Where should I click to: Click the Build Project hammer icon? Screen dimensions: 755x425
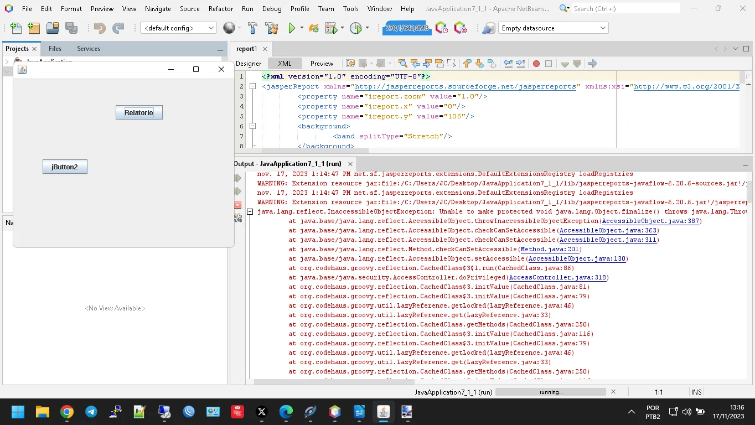click(x=252, y=28)
